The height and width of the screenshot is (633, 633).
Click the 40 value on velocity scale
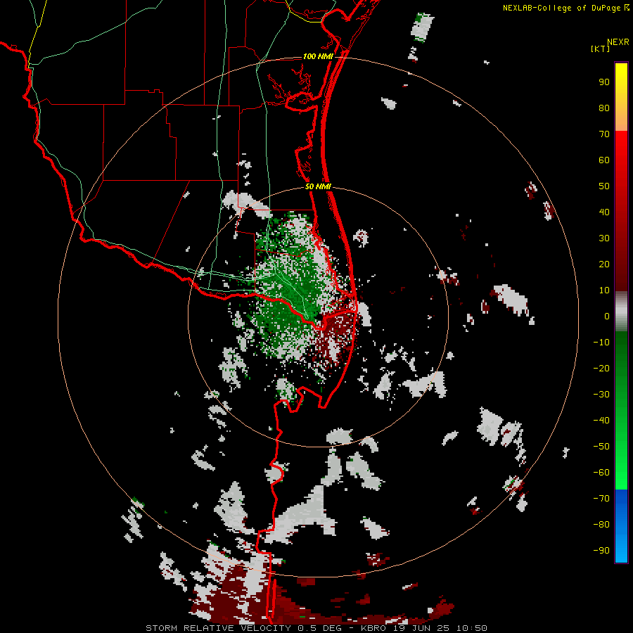coord(604,212)
